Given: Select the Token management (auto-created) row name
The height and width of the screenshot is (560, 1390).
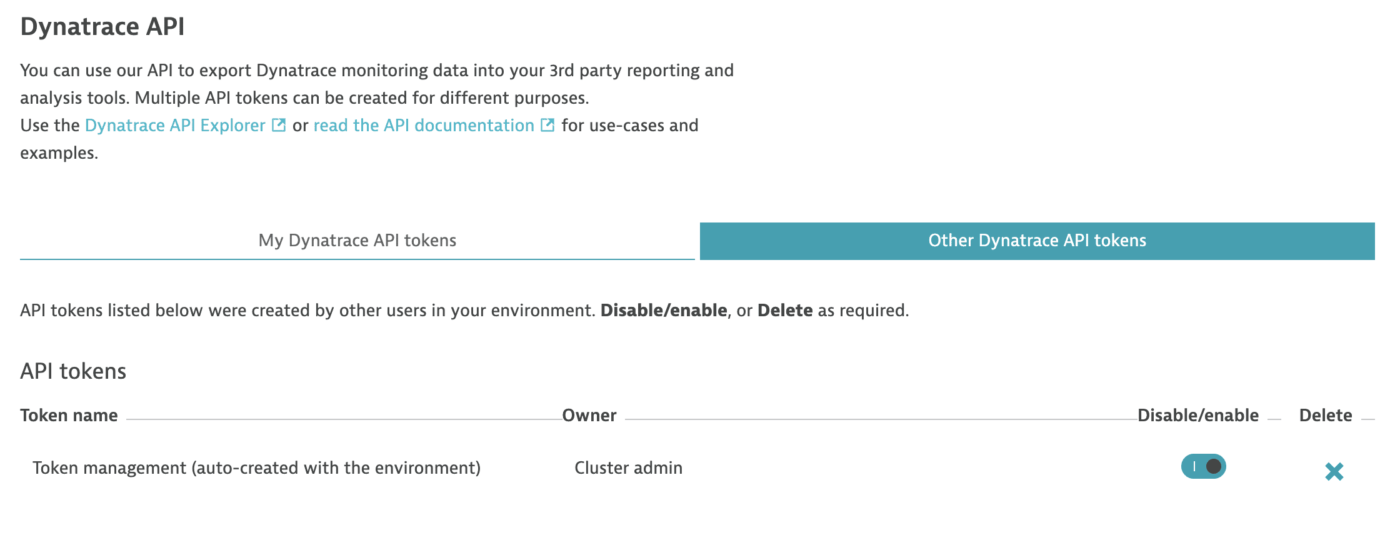Looking at the screenshot, I should click(257, 468).
